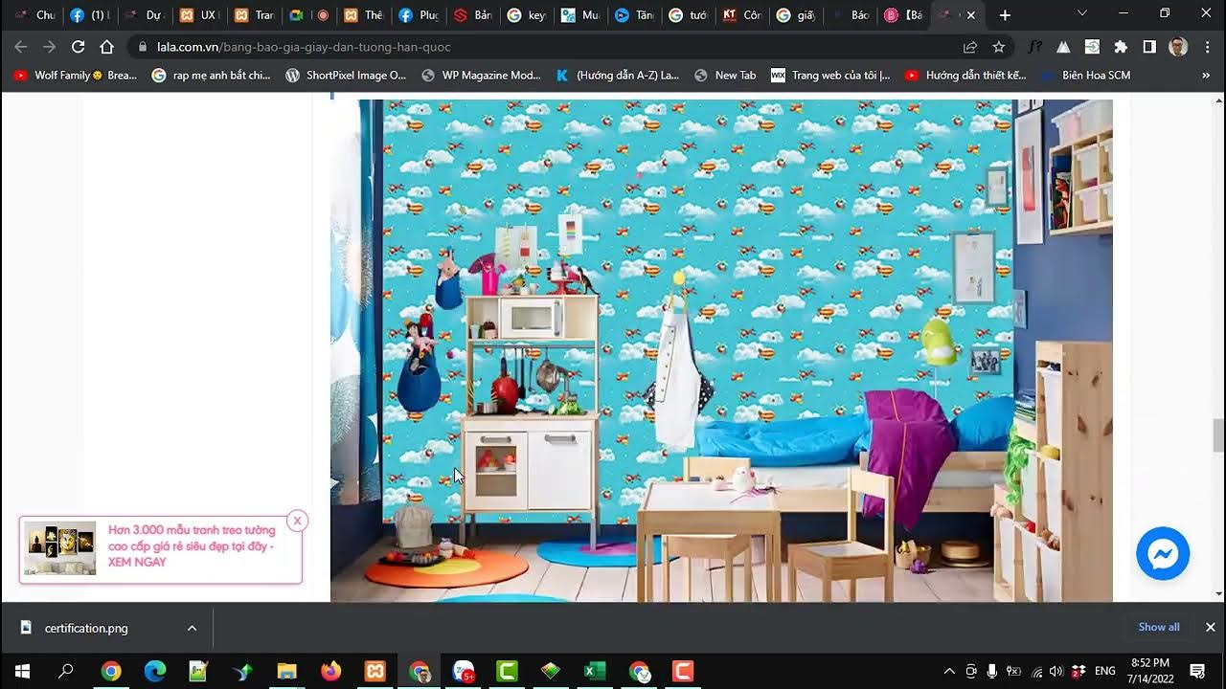Expand the hidden bookmarks chevron
1226x689 pixels.
1206,75
